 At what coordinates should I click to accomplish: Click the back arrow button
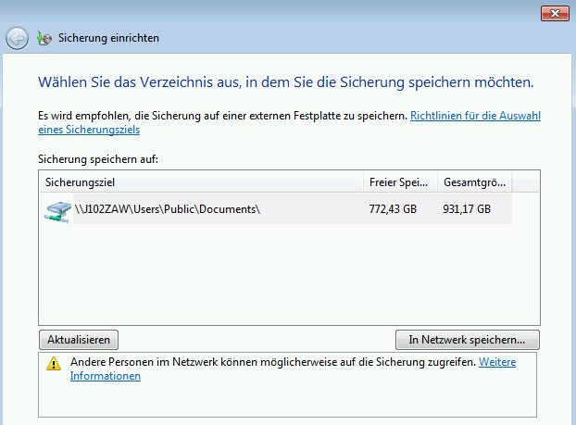click(17, 39)
